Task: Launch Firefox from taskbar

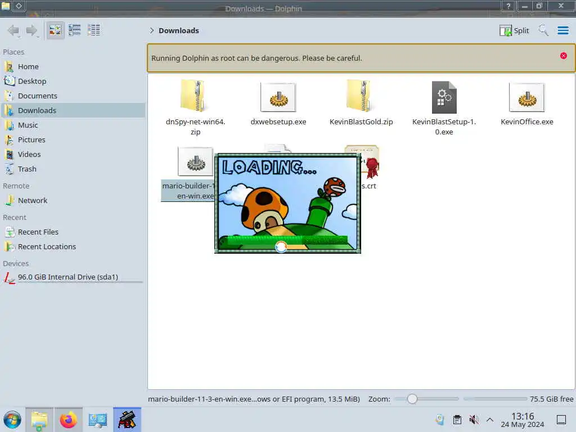Action: click(x=68, y=420)
